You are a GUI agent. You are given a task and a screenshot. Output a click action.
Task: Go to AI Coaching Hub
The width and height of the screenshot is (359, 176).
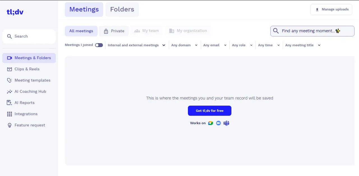(29, 91)
